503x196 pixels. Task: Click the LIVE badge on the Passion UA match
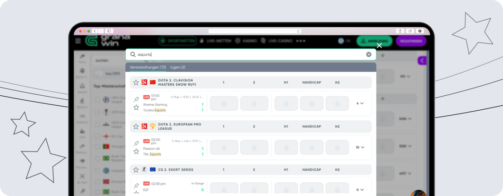pyautogui.click(x=146, y=141)
